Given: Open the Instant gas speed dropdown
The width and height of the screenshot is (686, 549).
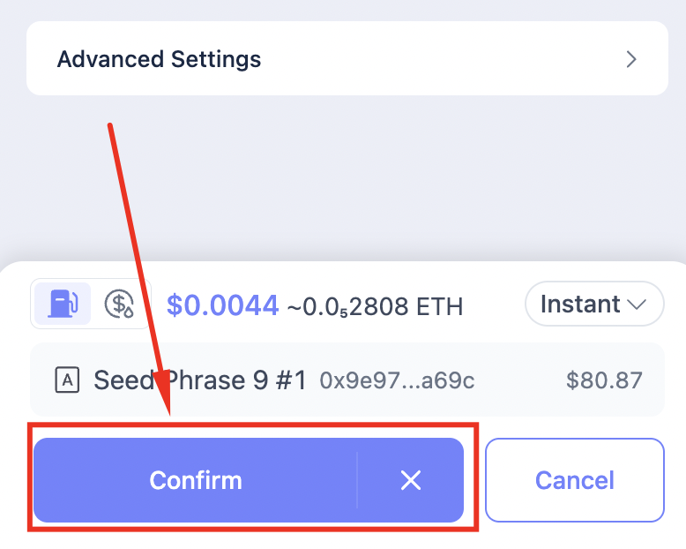Looking at the screenshot, I should 594,305.
